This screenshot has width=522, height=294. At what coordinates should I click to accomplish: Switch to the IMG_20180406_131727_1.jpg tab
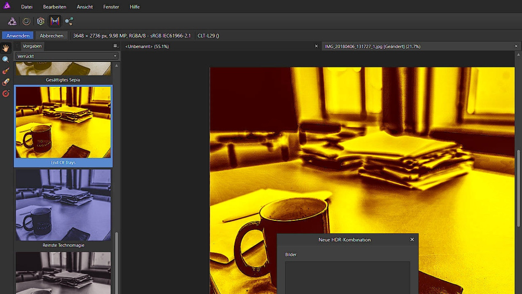click(373, 46)
